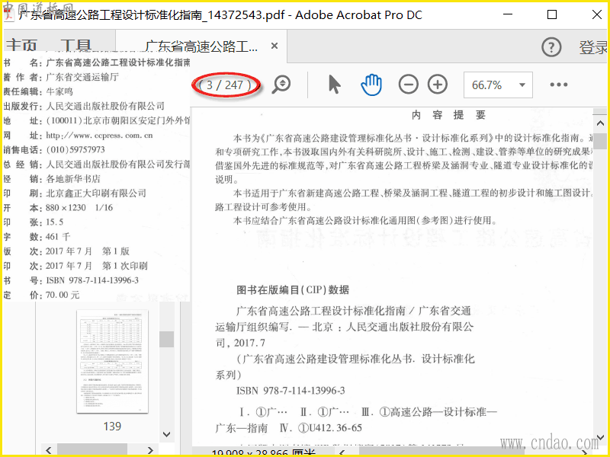This screenshot has width=610, height=457.
Task: Click thumbnail panel vertical scrollbar thumb
Action: [166, 339]
